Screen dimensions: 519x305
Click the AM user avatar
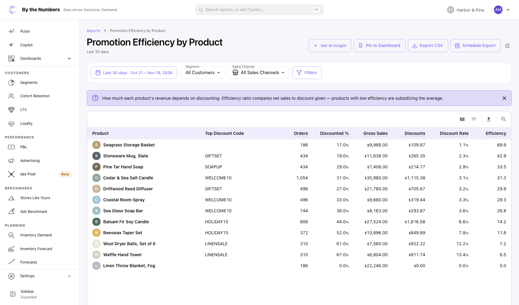coord(498,10)
